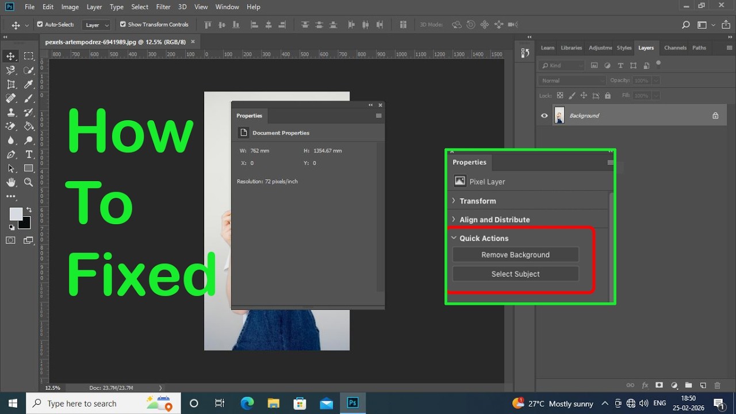Select the Horizontal Type tool
Image resolution: width=736 pixels, height=414 pixels.
click(29, 155)
